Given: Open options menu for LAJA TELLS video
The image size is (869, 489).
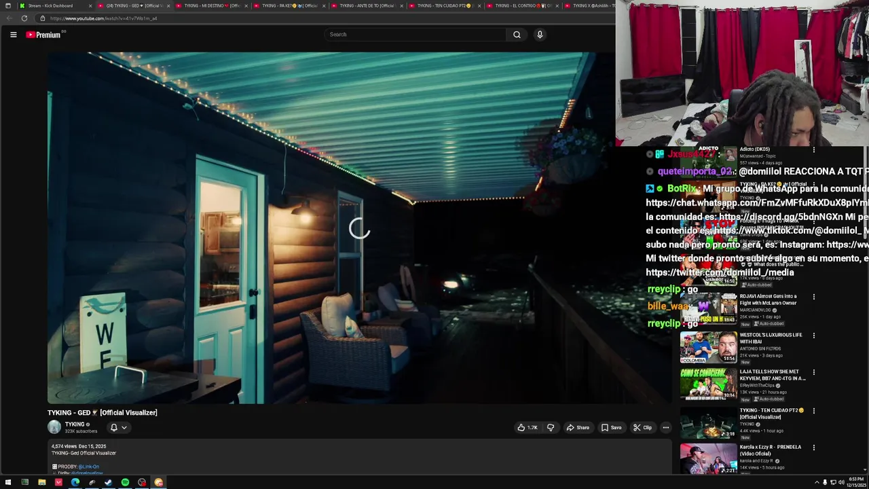Looking at the screenshot, I should coord(813,372).
